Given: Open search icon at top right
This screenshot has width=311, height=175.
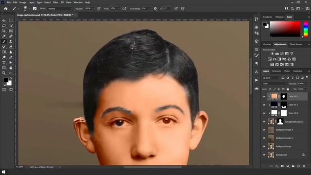Looking at the screenshot, I should point(292,9).
